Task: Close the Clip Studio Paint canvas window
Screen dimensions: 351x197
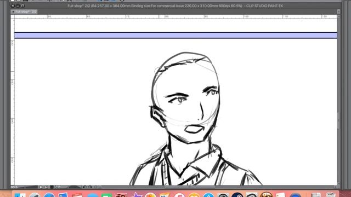Action: tap(13, 6)
